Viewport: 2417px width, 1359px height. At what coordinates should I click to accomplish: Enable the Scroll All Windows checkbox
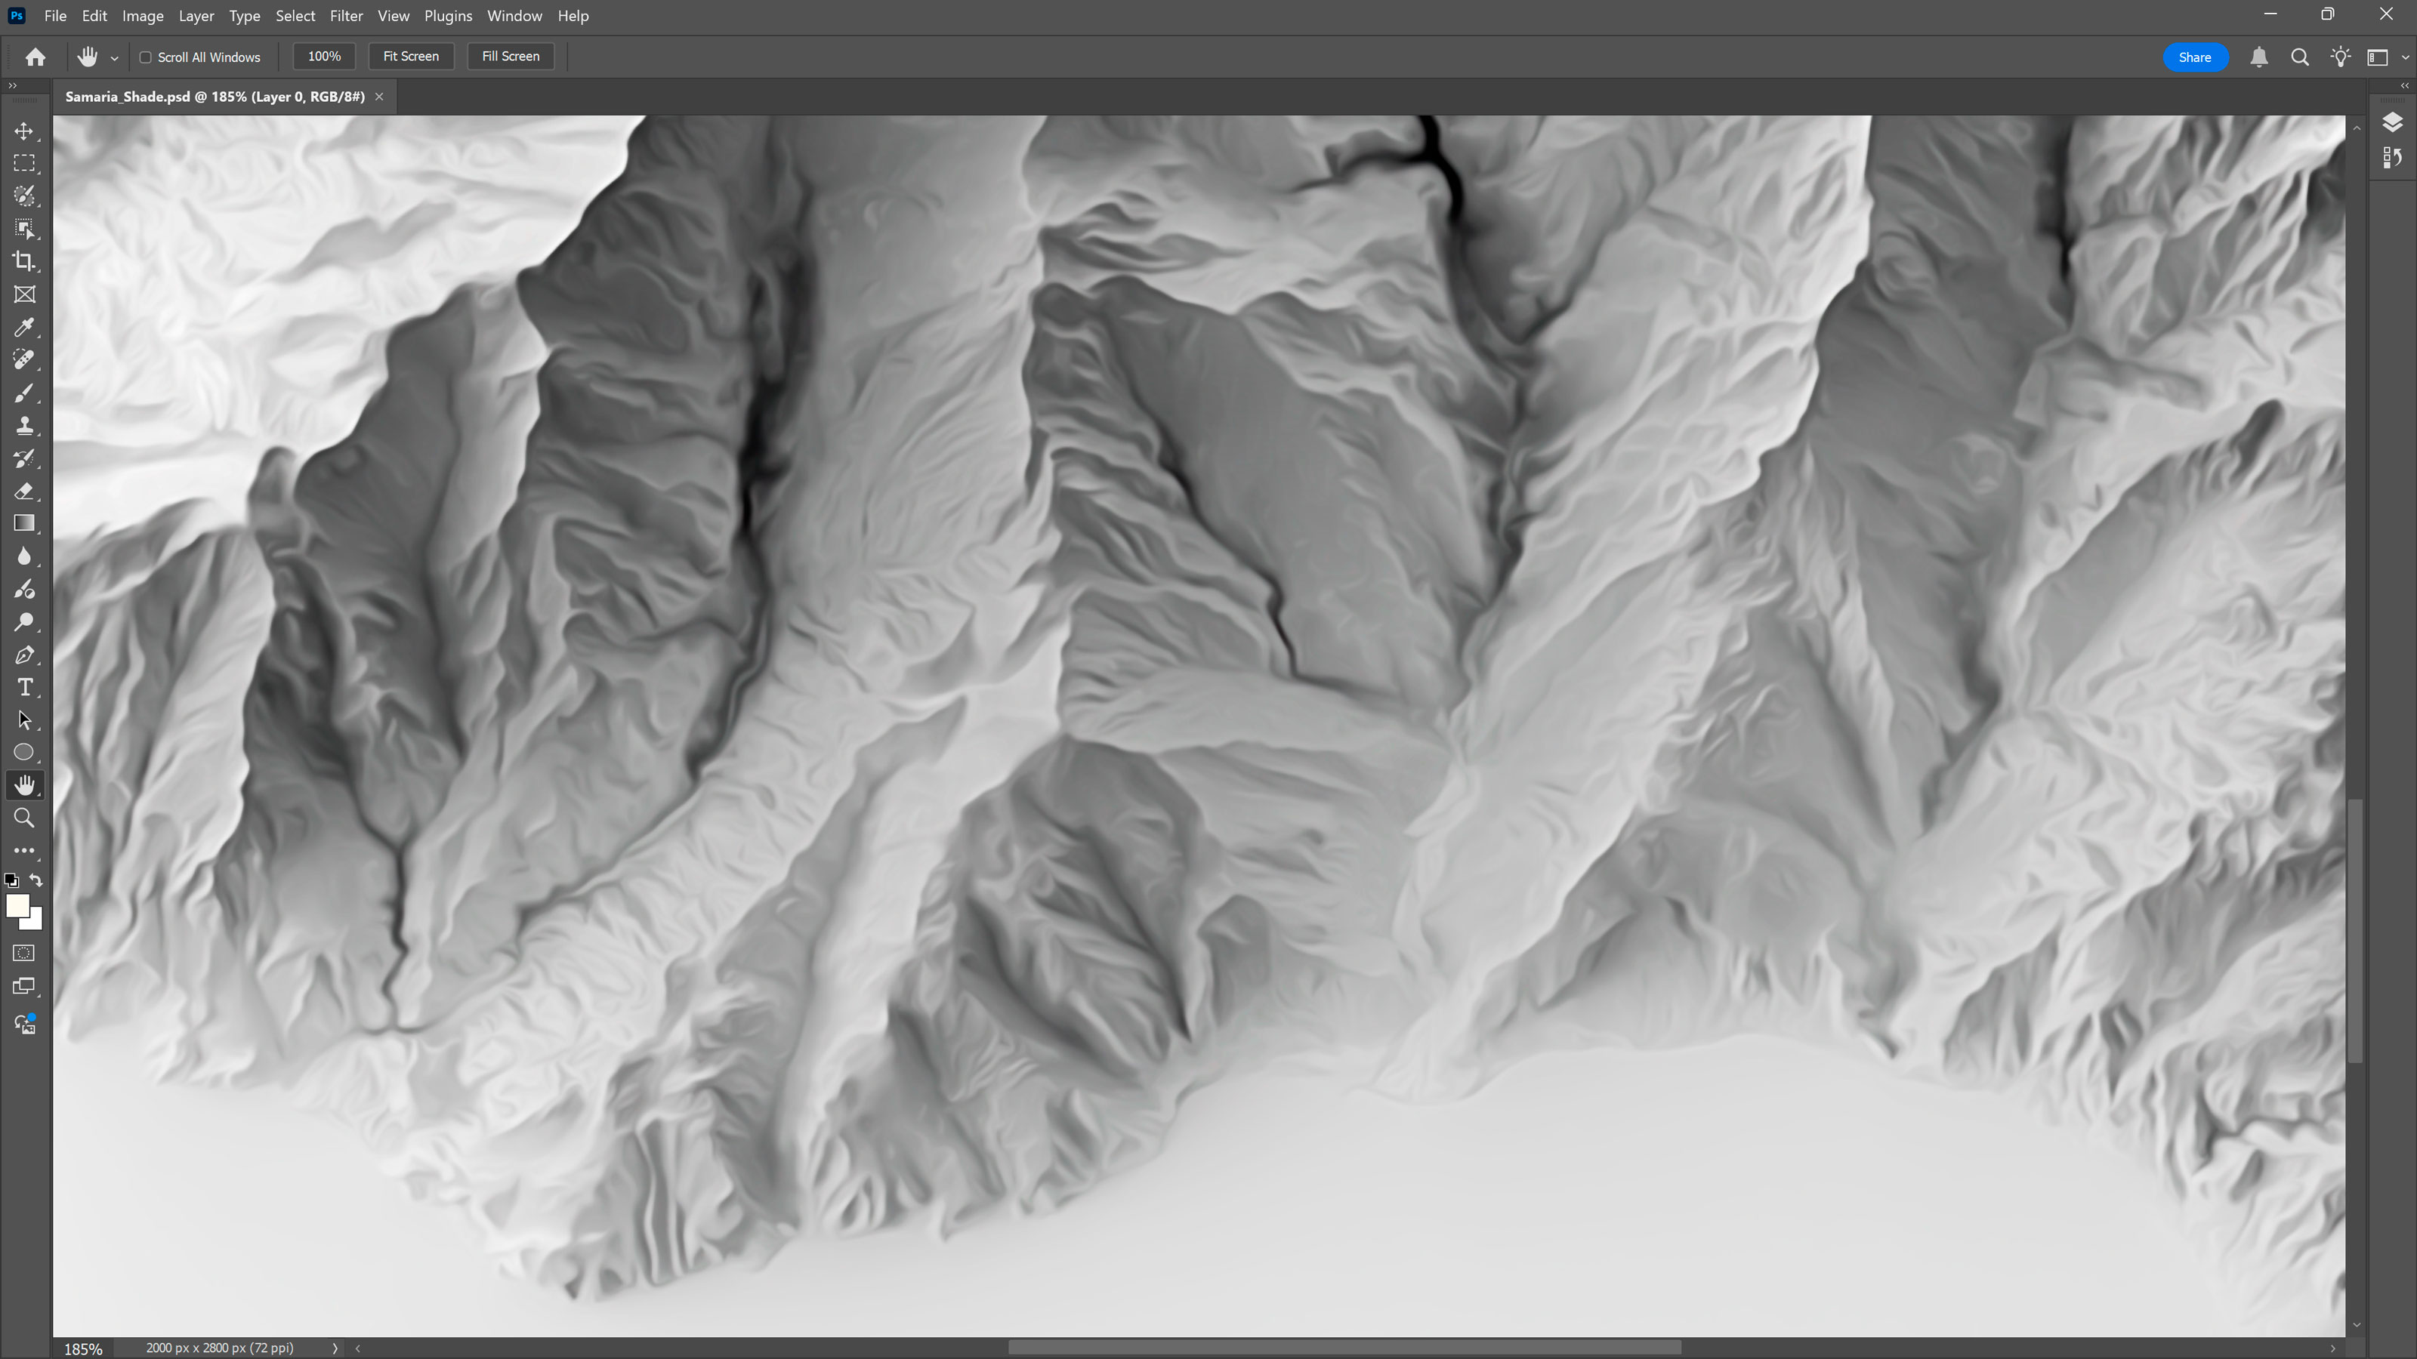pyautogui.click(x=147, y=57)
